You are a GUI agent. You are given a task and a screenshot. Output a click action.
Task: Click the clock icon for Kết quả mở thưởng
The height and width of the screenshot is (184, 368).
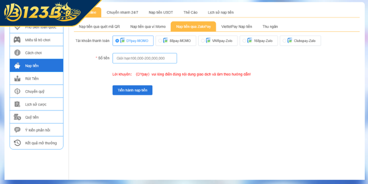pos(17,143)
